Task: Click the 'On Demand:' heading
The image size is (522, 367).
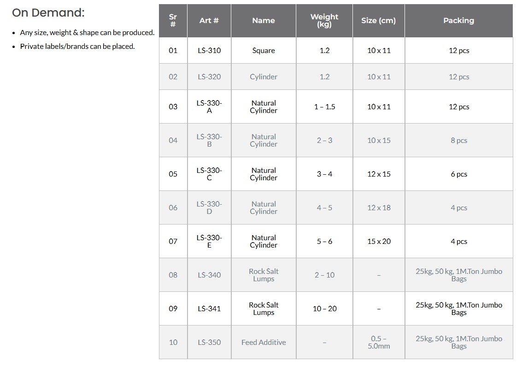Action: coord(48,12)
